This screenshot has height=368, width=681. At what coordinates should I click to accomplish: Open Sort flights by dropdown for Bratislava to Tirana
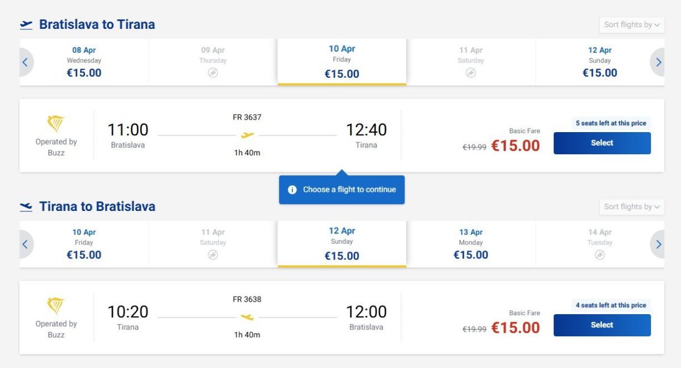click(632, 25)
